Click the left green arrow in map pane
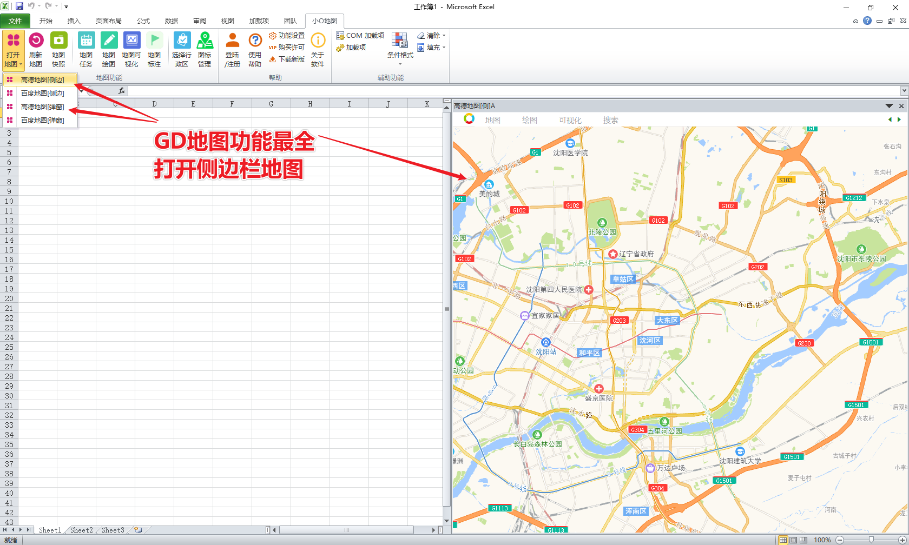The image size is (909, 545). point(890,119)
